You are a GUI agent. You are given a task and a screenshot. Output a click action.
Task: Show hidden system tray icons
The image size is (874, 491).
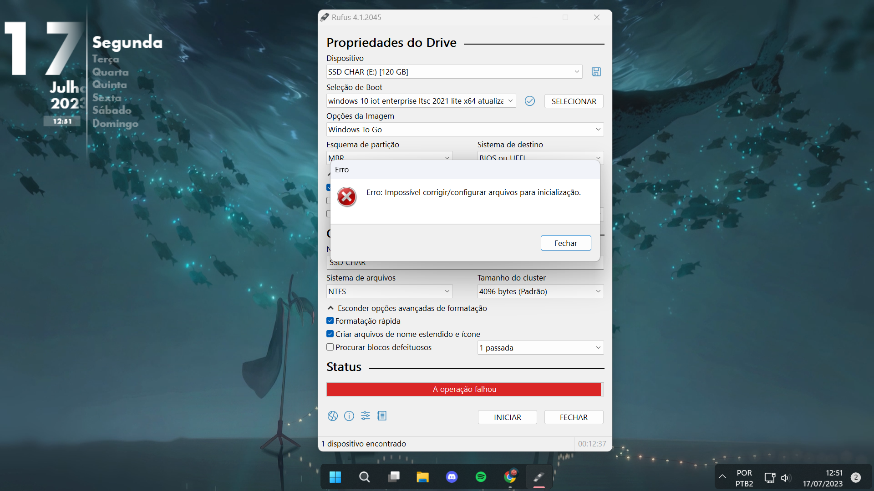click(722, 477)
